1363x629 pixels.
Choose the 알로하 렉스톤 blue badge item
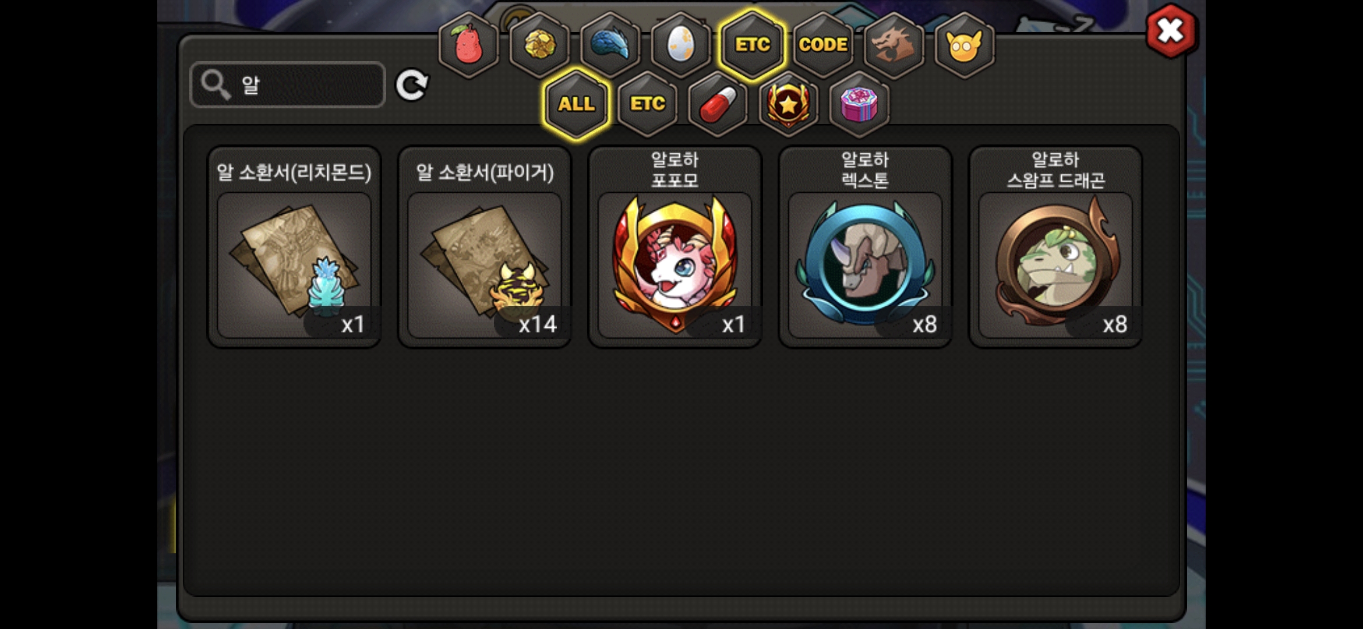866,247
